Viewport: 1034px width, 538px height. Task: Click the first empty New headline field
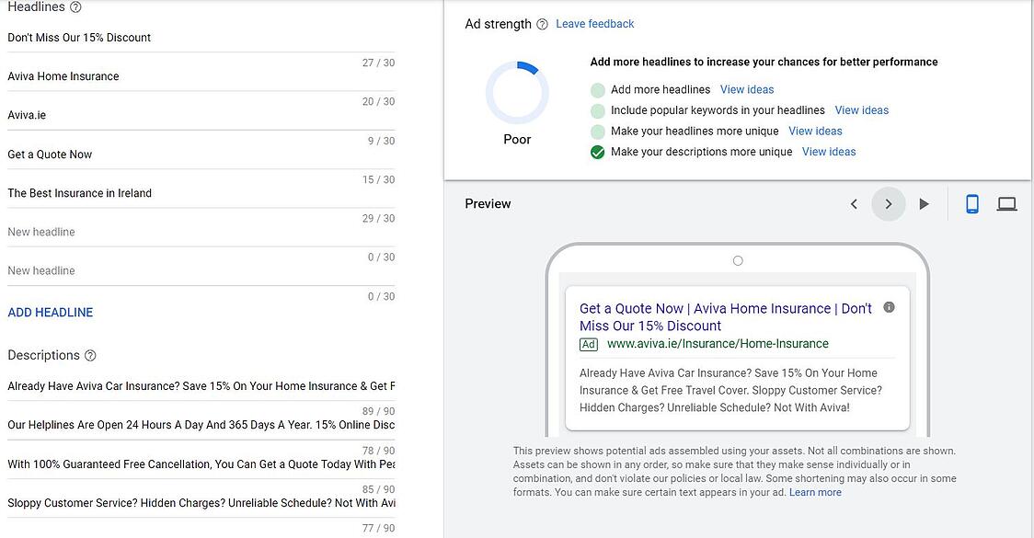pyautogui.click(x=184, y=233)
